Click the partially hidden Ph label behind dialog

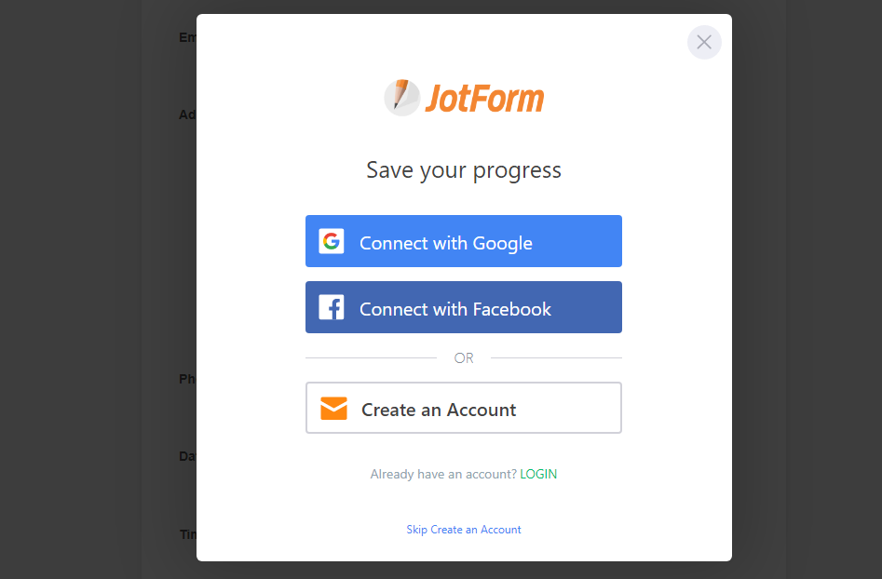(187, 379)
